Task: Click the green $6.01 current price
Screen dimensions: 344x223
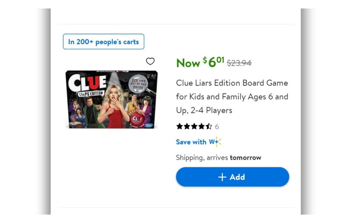Action: click(214, 62)
